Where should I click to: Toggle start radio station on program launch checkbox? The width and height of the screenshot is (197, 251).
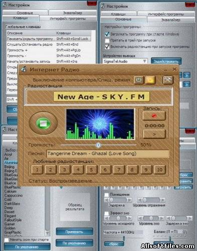pyautogui.click(x=107, y=47)
